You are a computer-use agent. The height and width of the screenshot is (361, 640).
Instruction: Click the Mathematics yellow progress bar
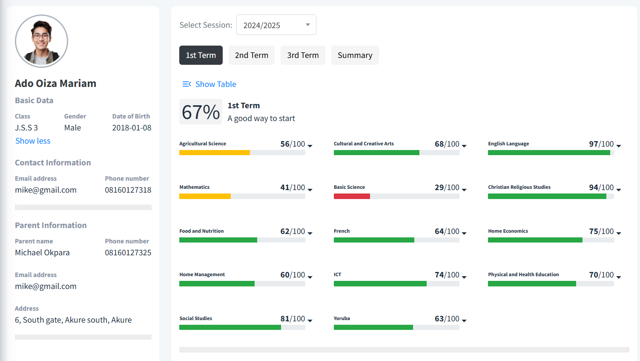pos(205,196)
